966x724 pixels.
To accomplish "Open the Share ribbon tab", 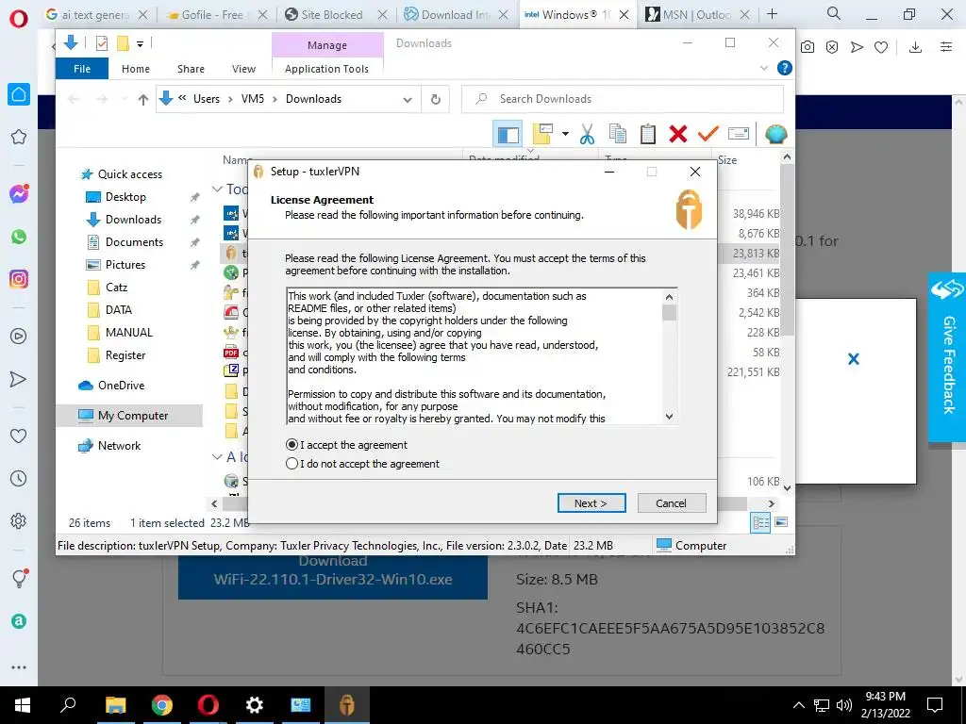I will pos(191,69).
